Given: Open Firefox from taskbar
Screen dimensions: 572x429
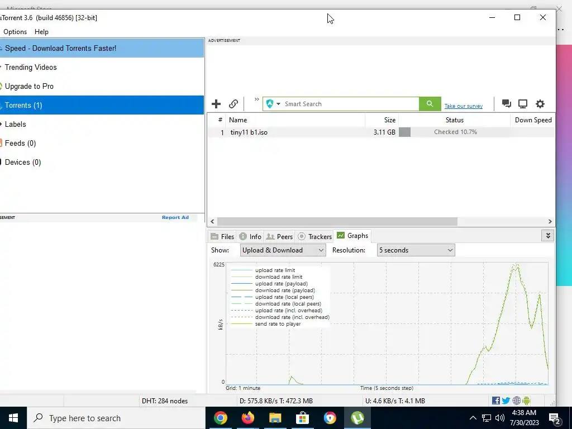Looking at the screenshot, I should click(247, 418).
